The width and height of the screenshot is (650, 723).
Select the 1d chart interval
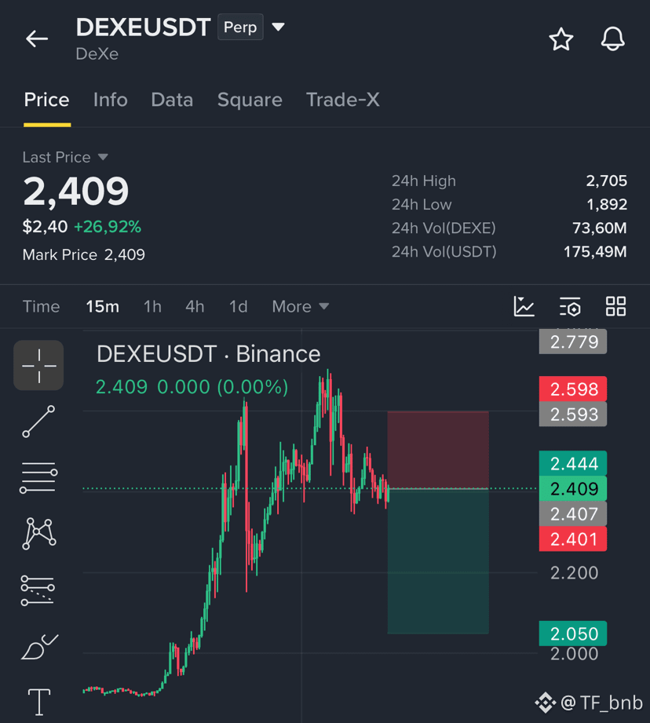coord(239,306)
